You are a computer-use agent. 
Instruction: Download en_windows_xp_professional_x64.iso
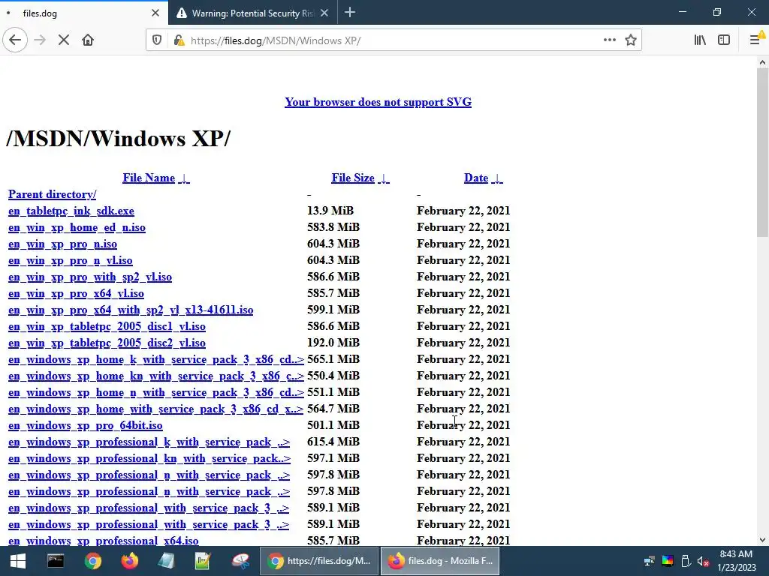pyautogui.click(x=104, y=541)
